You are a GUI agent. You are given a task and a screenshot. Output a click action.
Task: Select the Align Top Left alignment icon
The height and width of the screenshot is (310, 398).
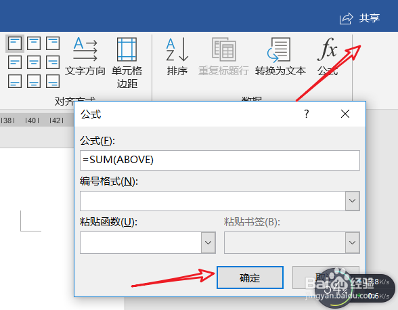tap(15, 43)
